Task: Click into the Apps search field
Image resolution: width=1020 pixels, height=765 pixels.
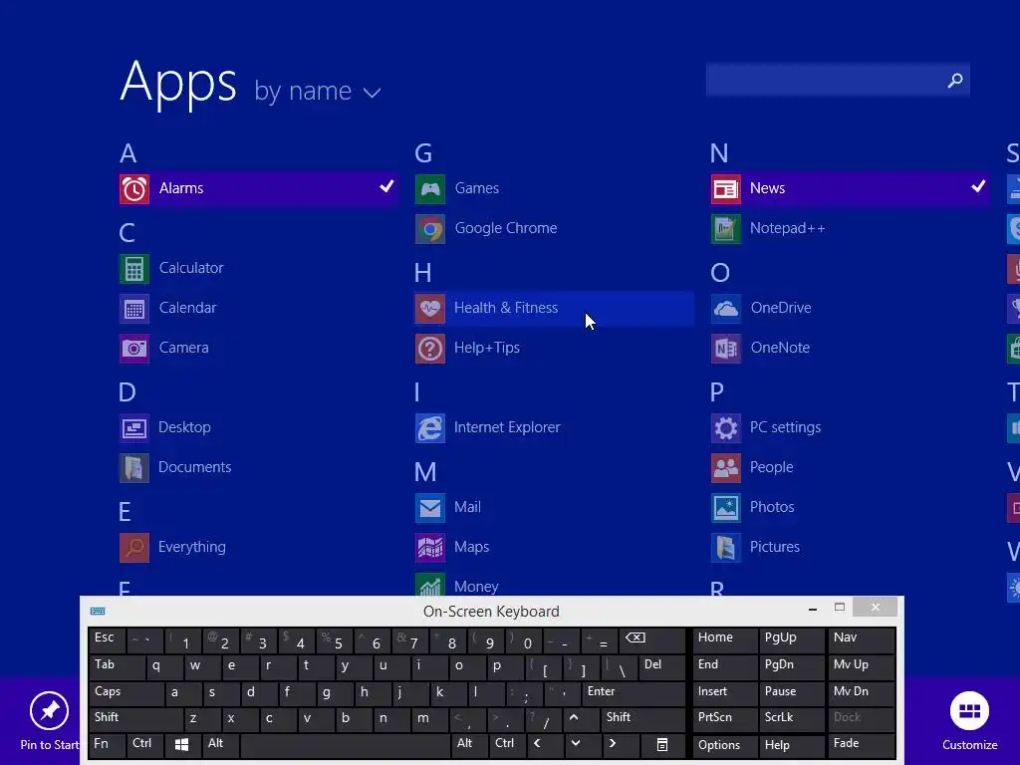Action: 838,80
